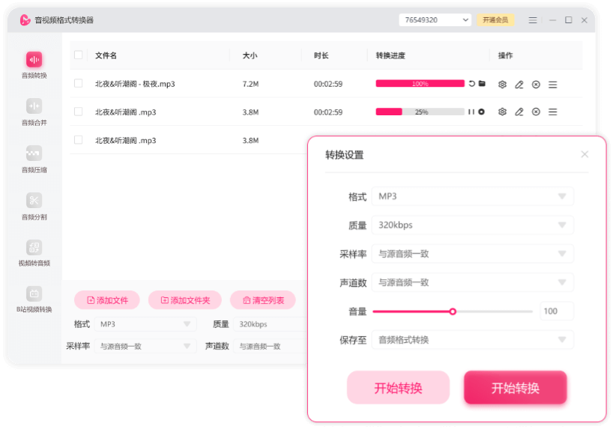Click the 添加文件 button
Image resolution: width=613 pixels, height=429 pixels.
pos(107,300)
